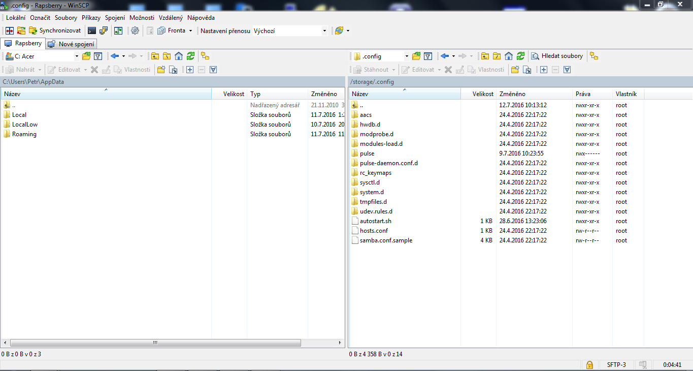Viewport: 693px width, 371px height.
Task: Click the back arrow in local panel
Action: [x=115, y=56]
